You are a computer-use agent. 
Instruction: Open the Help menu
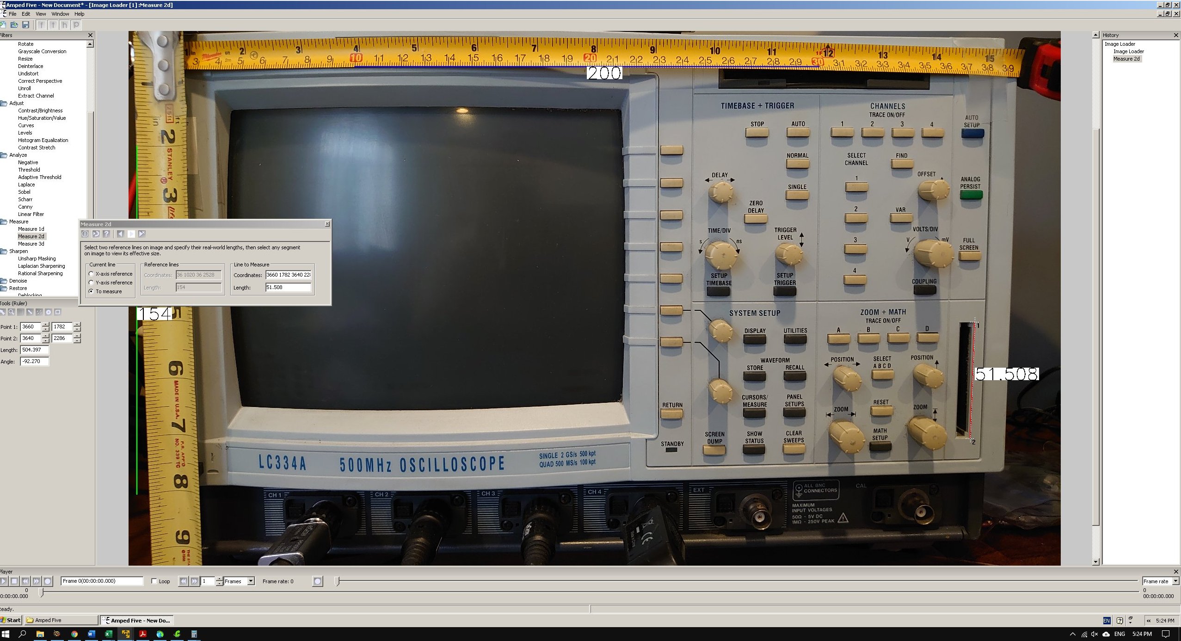point(80,14)
